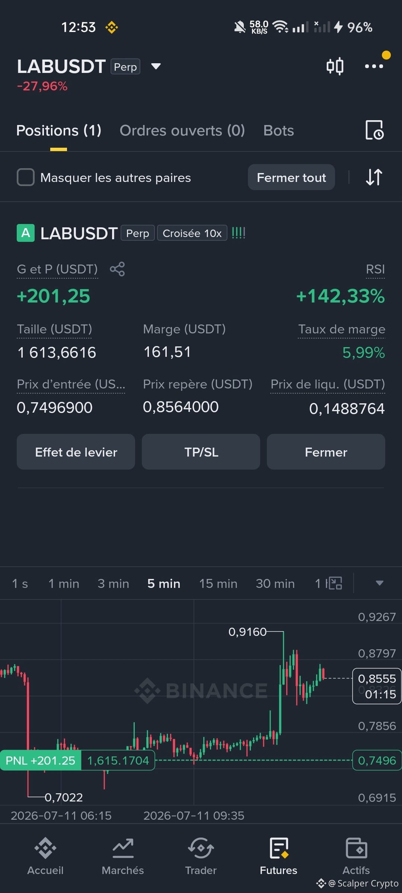
Task: Expand more chart interval options
Action: coord(379,583)
